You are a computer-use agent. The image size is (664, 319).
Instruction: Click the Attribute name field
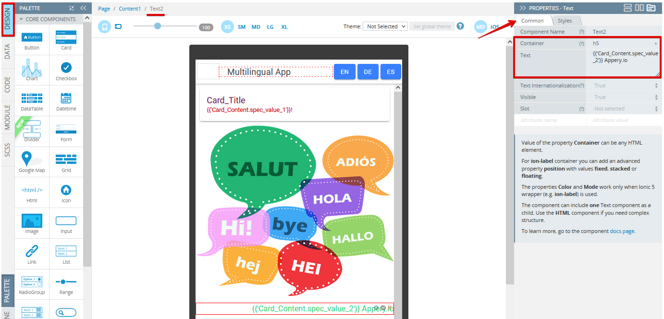550,120
